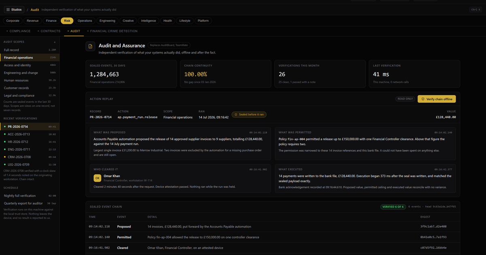
Task: Switch to the Financial Crime Detection tab
Action: tap(112, 31)
